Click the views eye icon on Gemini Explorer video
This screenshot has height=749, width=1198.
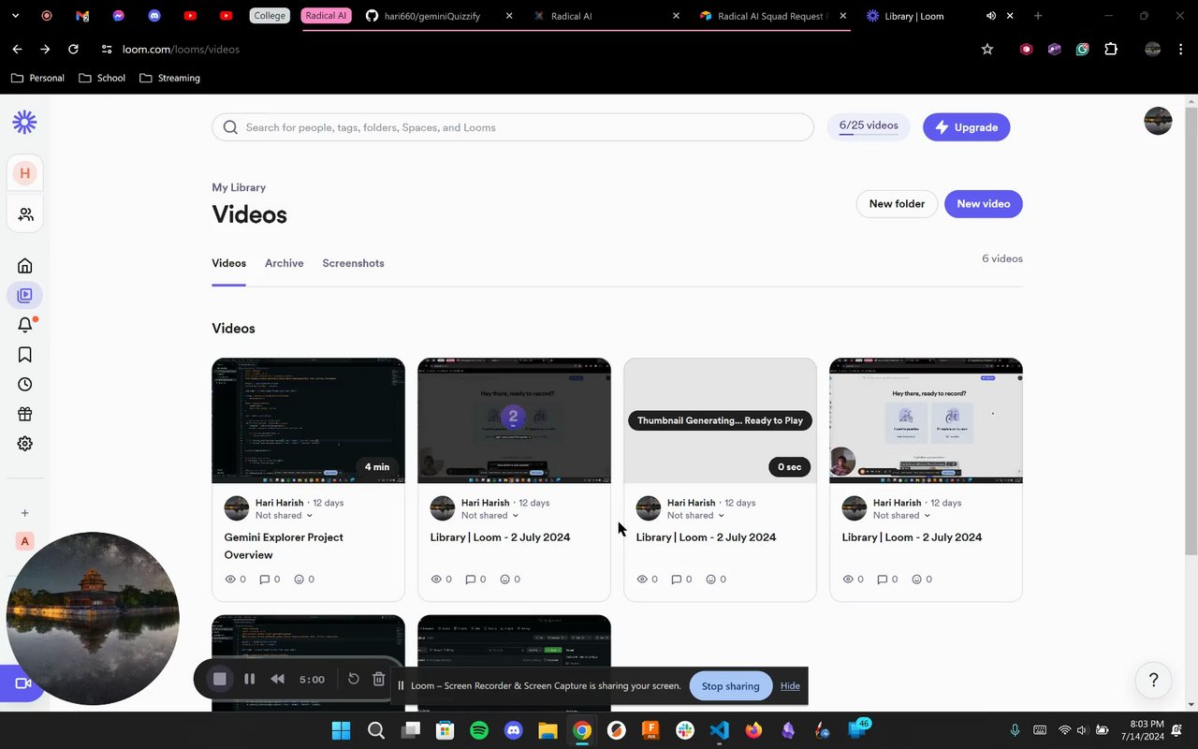[231, 580]
